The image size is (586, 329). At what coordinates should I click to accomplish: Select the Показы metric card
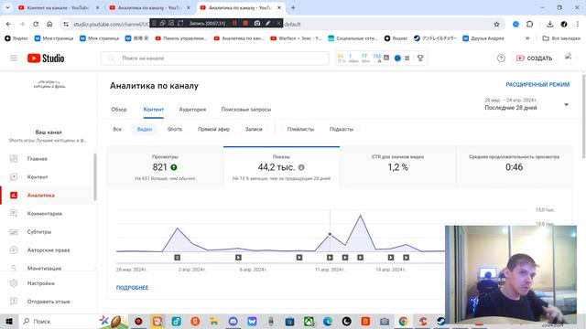[x=281, y=167]
